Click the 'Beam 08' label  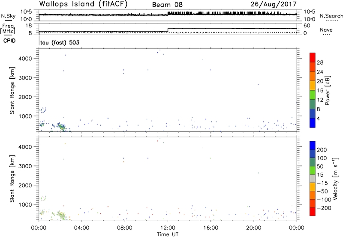pyautogui.click(x=167, y=5)
